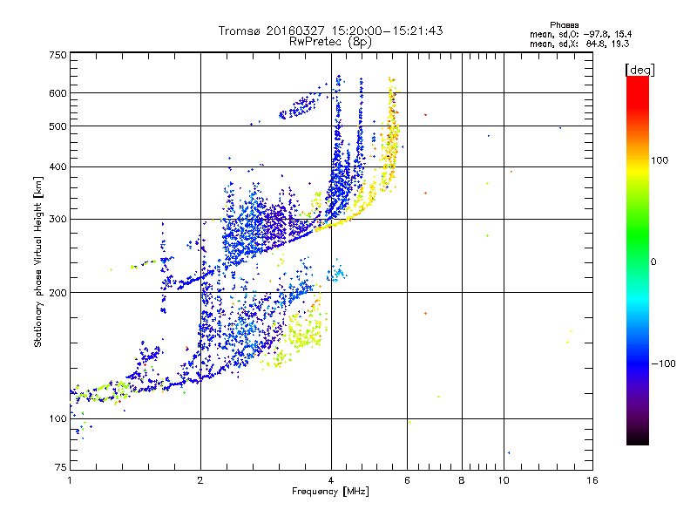The image size is (697, 523).
Task: Click the y-axis tick label "300"
Action: tap(58, 220)
